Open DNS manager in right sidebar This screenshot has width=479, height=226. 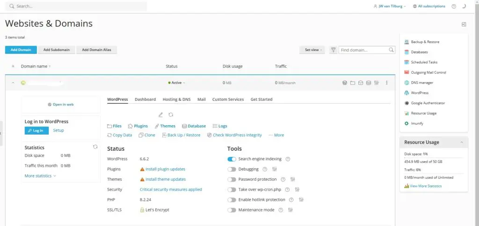coord(422,83)
